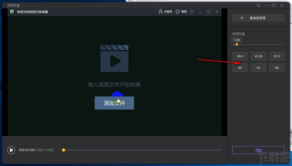
Task: Click the video play icon in preview area
Action: click(x=11, y=150)
